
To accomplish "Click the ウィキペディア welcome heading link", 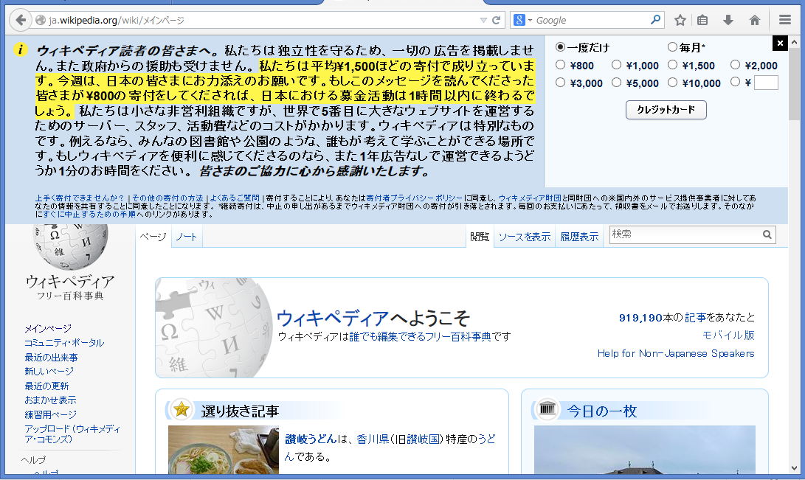I will pyautogui.click(x=332, y=318).
